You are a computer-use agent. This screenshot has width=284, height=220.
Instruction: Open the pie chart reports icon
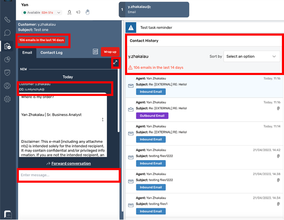[x=7, y=60]
